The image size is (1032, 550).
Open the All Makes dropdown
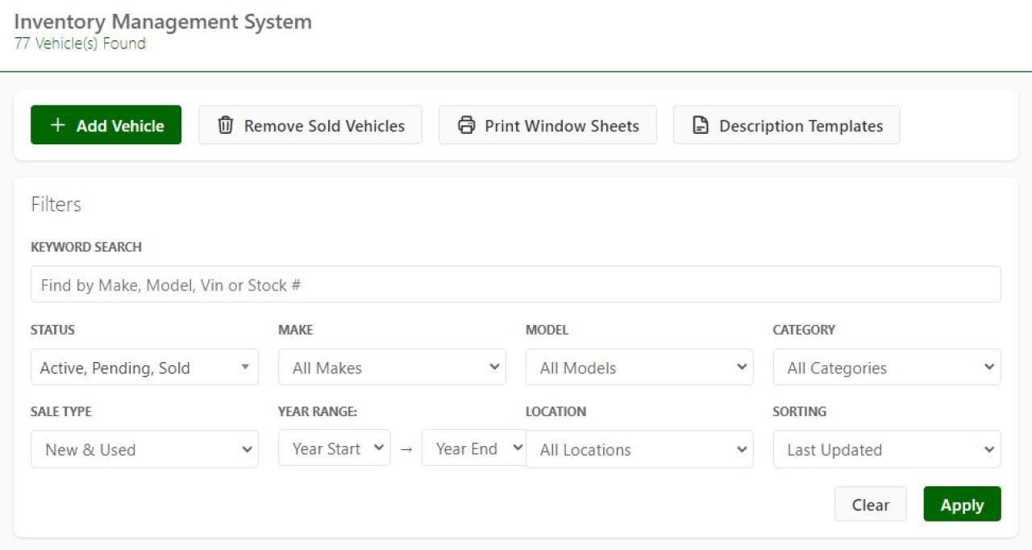tap(392, 367)
